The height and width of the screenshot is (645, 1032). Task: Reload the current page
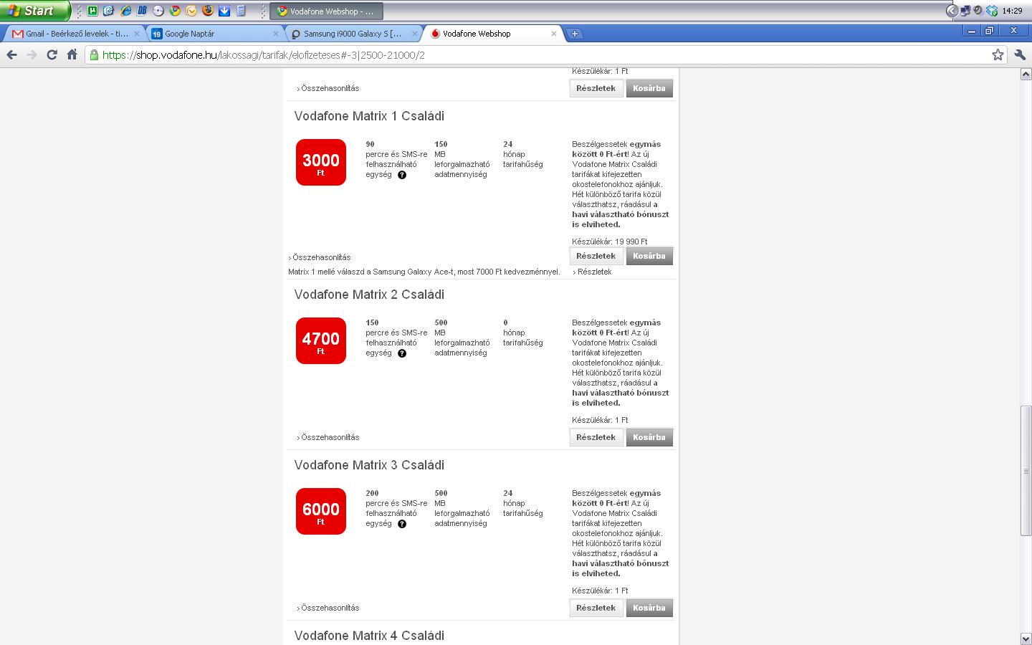tap(52, 54)
